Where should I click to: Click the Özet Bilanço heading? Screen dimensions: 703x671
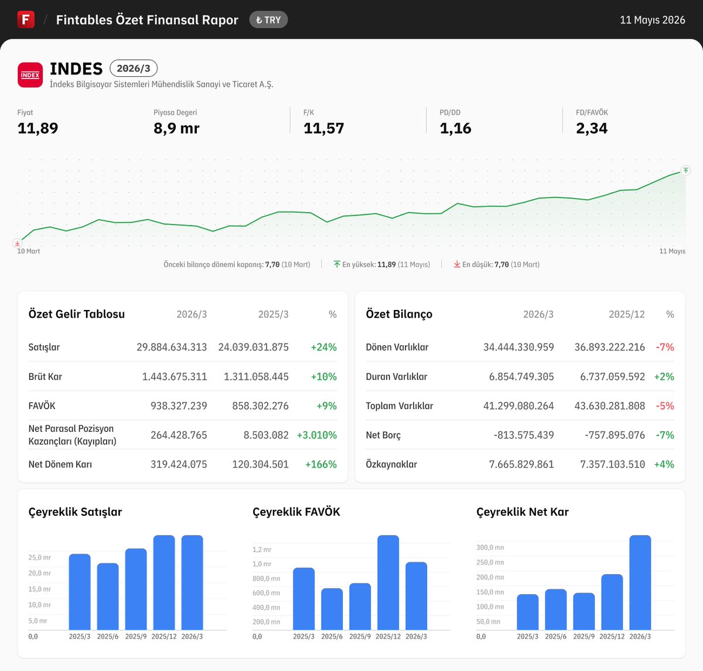point(399,314)
